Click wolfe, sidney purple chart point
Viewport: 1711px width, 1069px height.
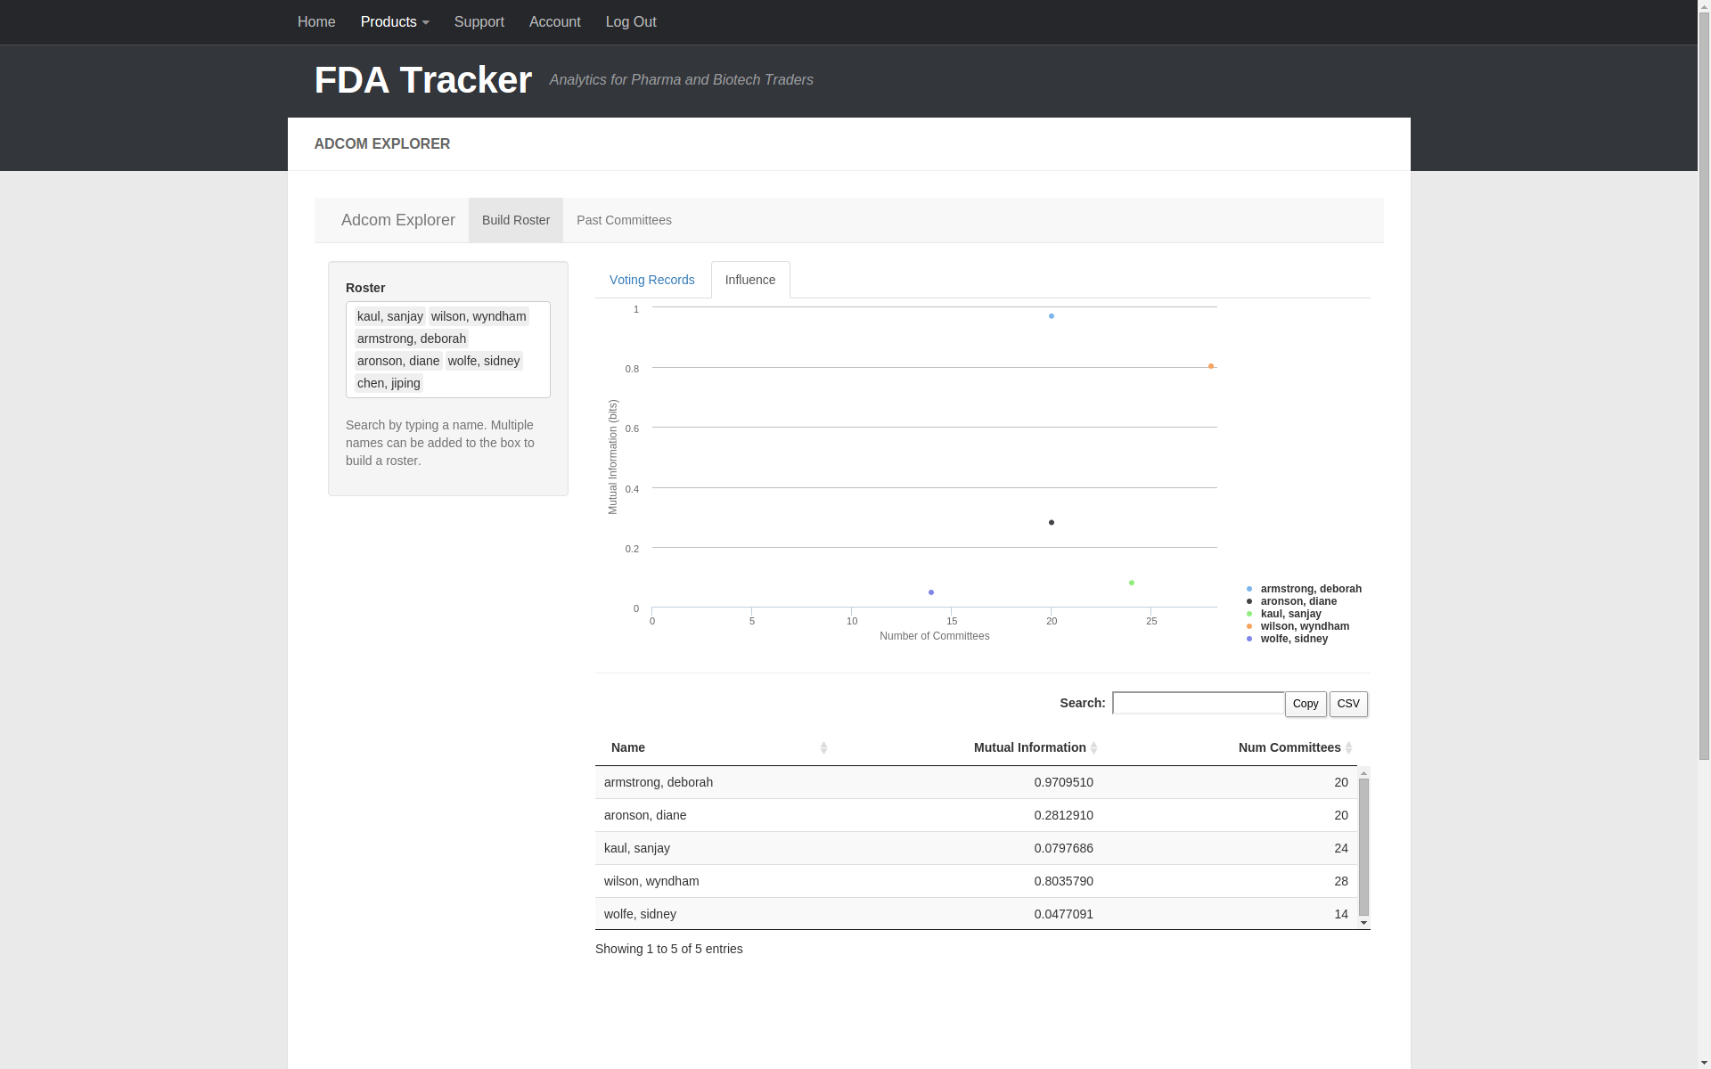coord(931,592)
